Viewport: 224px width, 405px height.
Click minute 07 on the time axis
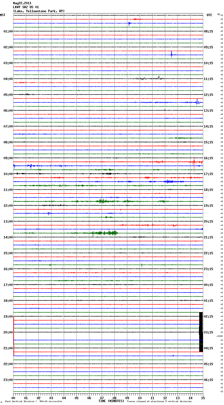click(102, 398)
